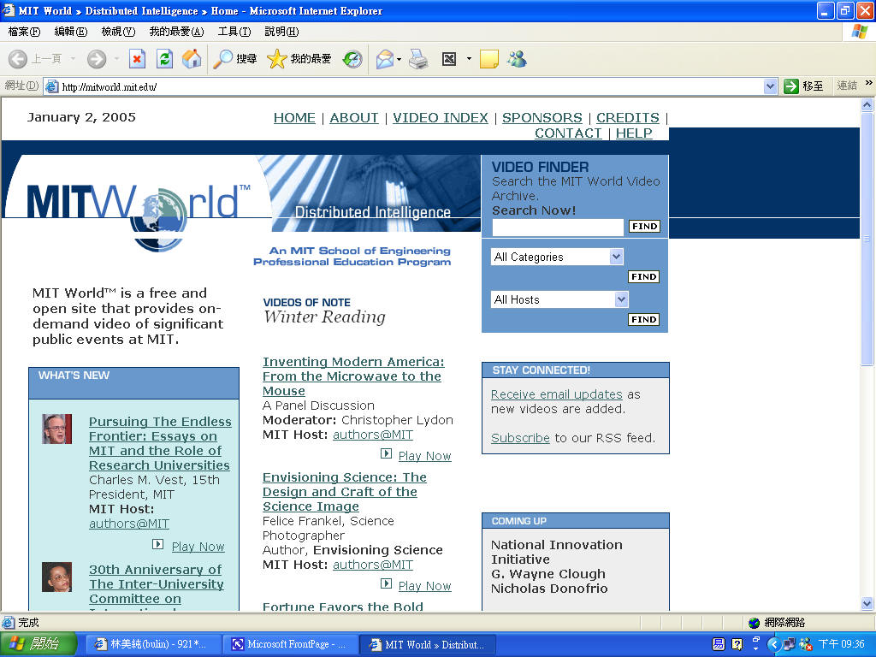Click the Video Finder search text field
Screen dimensions: 876x657
pyautogui.click(x=558, y=227)
